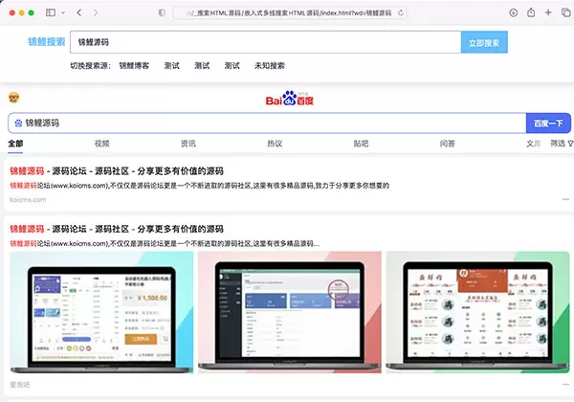Go forward with the forward arrow
Viewport: 574px width, 402px height.
96,12
